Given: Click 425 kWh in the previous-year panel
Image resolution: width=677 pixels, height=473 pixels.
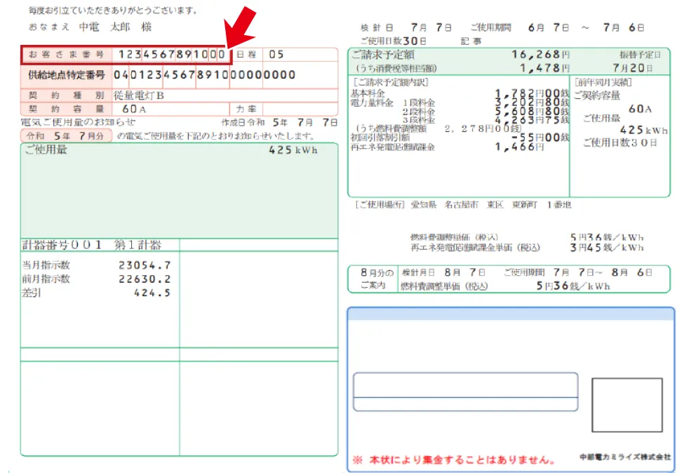Looking at the screenshot, I should tap(643, 130).
